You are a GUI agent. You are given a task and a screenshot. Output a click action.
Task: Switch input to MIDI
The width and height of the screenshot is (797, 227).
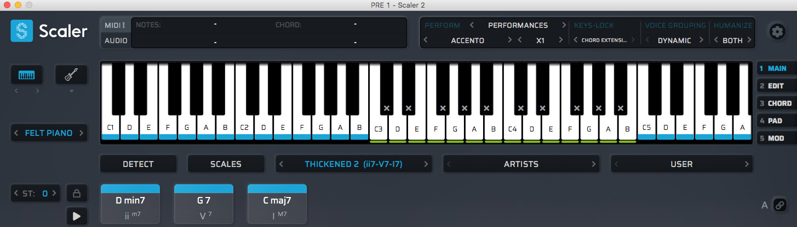coord(115,25)
